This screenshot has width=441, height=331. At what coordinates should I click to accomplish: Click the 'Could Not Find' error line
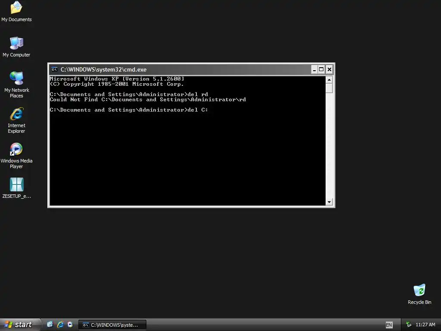[x=148, y=100]
